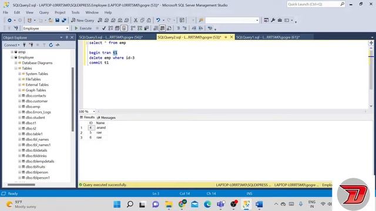Click Database Engine Query icon beside New Query
Image resolution: width=376 pixels, height=211 pixels.
pos(100,21)
